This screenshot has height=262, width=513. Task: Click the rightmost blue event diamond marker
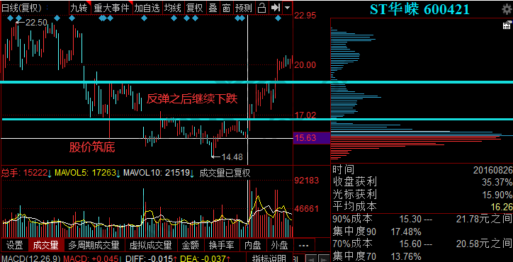click(278, 18)
